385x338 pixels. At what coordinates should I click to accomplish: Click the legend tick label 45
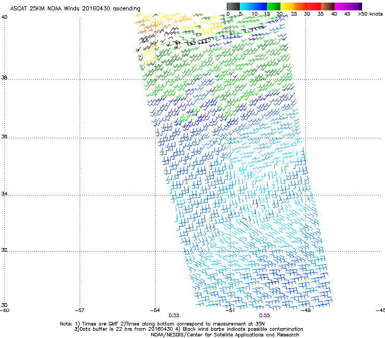point(347,14)
